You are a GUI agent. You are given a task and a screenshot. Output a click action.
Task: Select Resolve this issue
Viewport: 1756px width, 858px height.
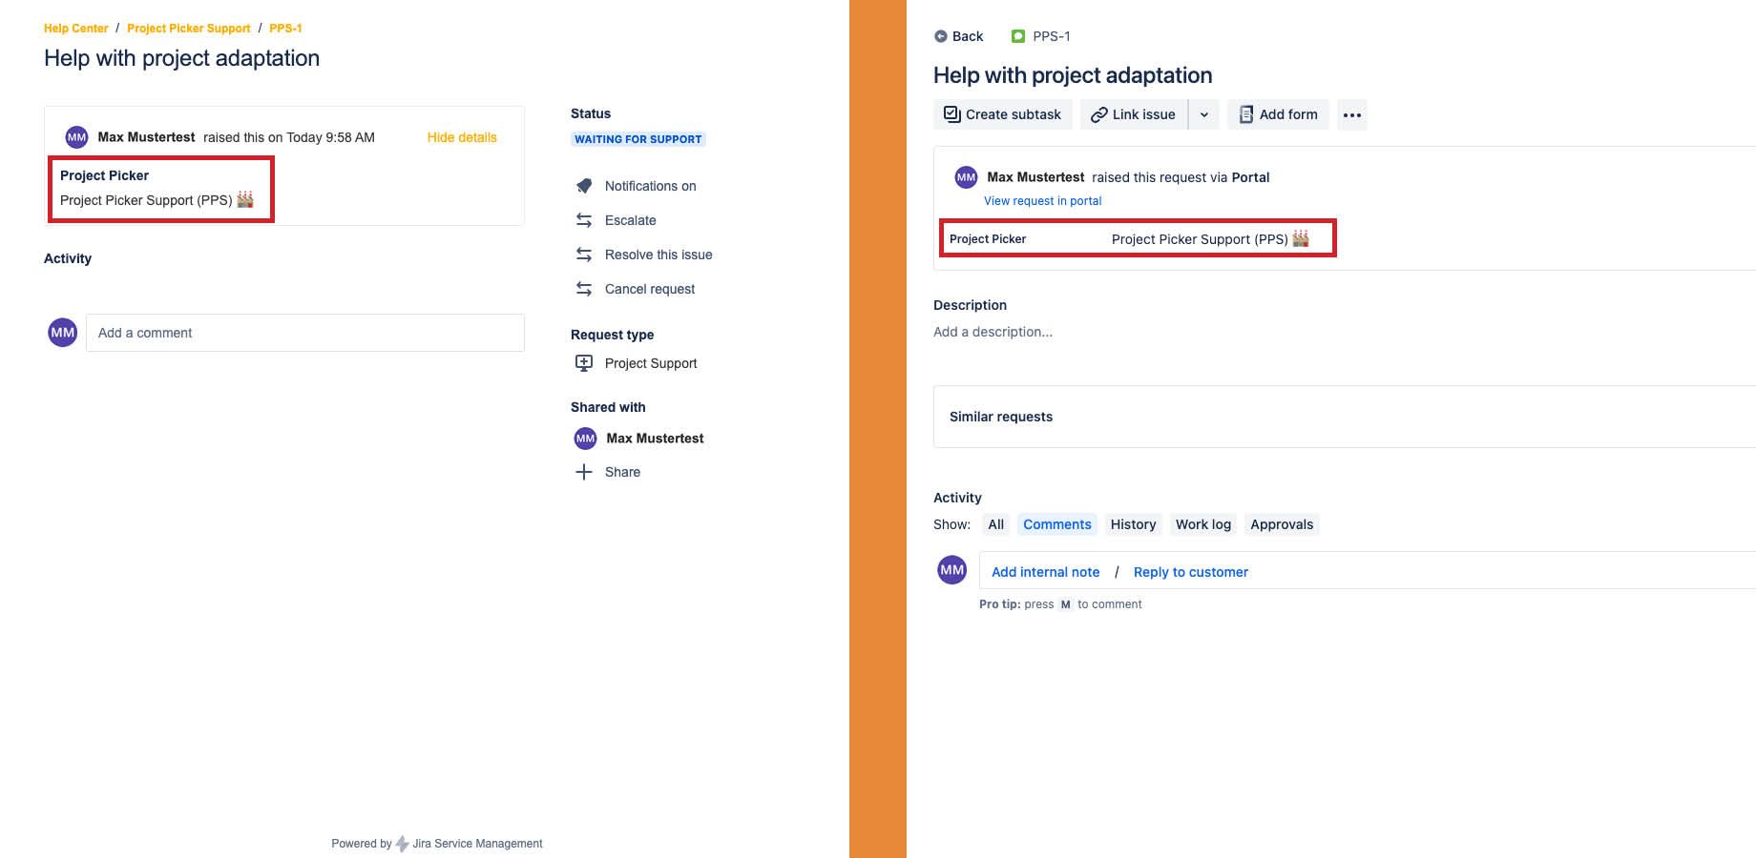coord(658,255)
